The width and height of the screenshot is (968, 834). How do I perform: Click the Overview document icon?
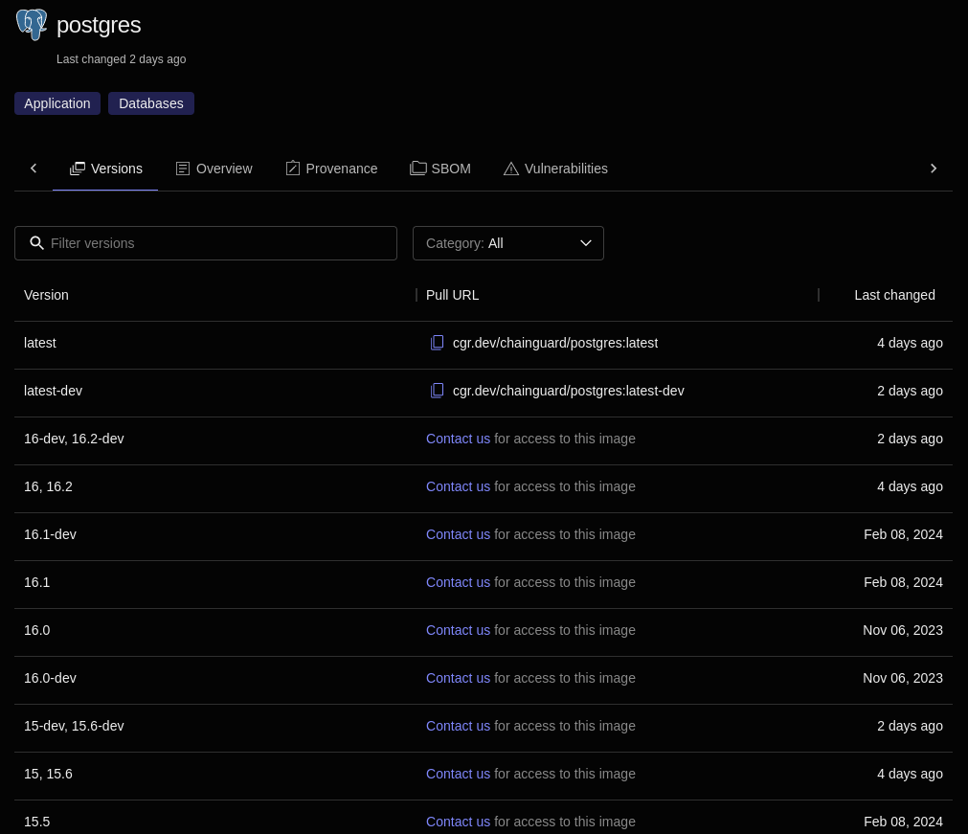tap(183, 168)
